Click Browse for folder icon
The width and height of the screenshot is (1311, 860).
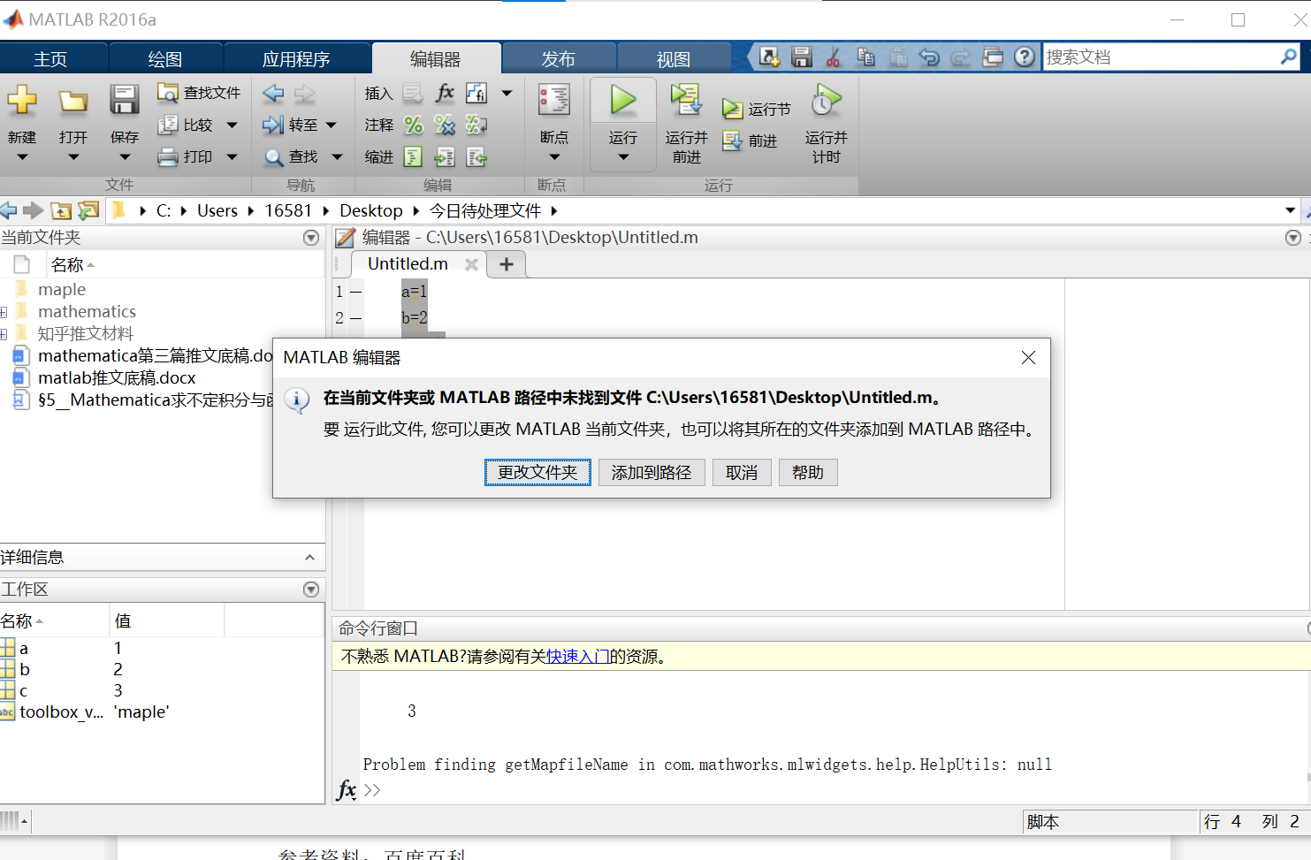88,210
